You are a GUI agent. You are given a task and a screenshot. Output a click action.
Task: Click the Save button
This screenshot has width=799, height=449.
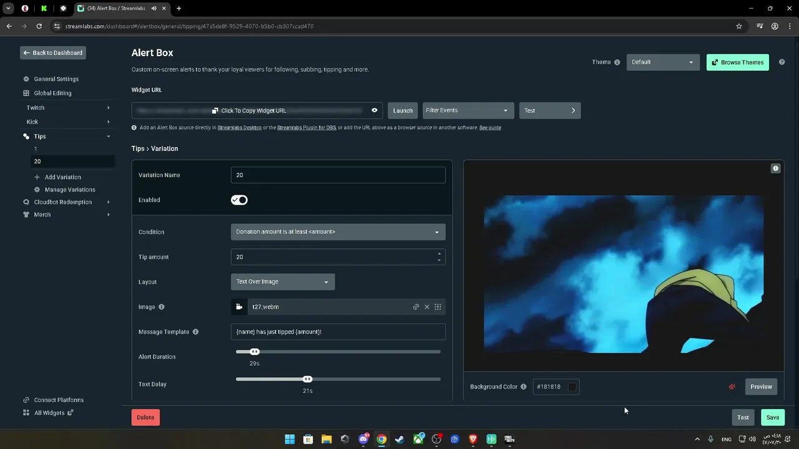773,418
